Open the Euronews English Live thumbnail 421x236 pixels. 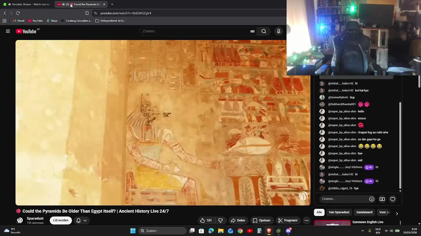click(332, 223)
